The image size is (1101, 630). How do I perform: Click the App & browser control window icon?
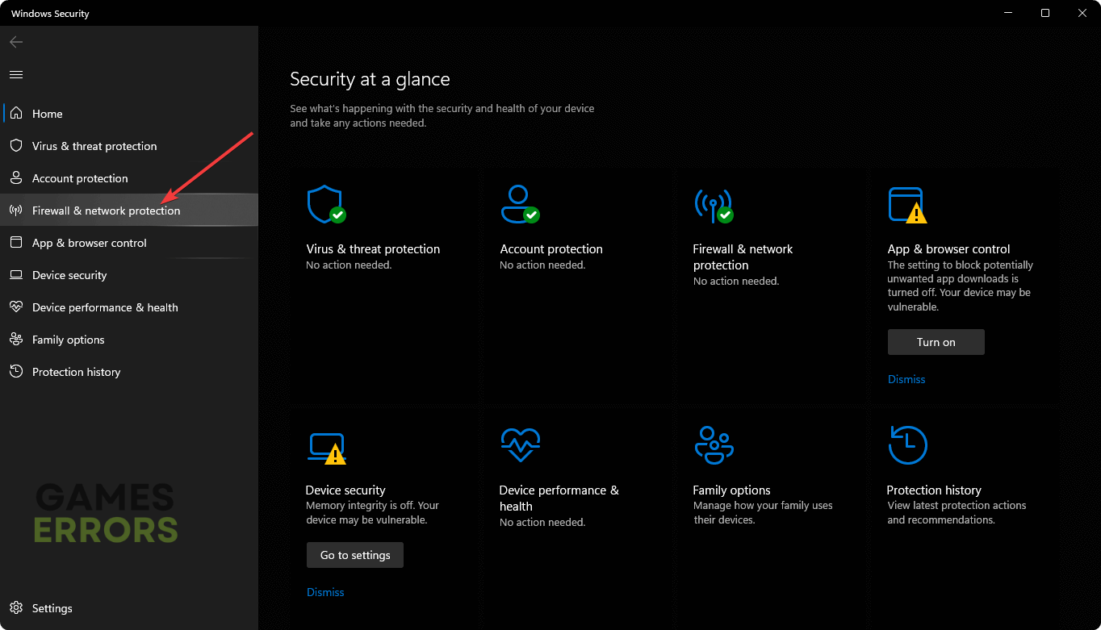pyautogui.click(x=906, y=205)
